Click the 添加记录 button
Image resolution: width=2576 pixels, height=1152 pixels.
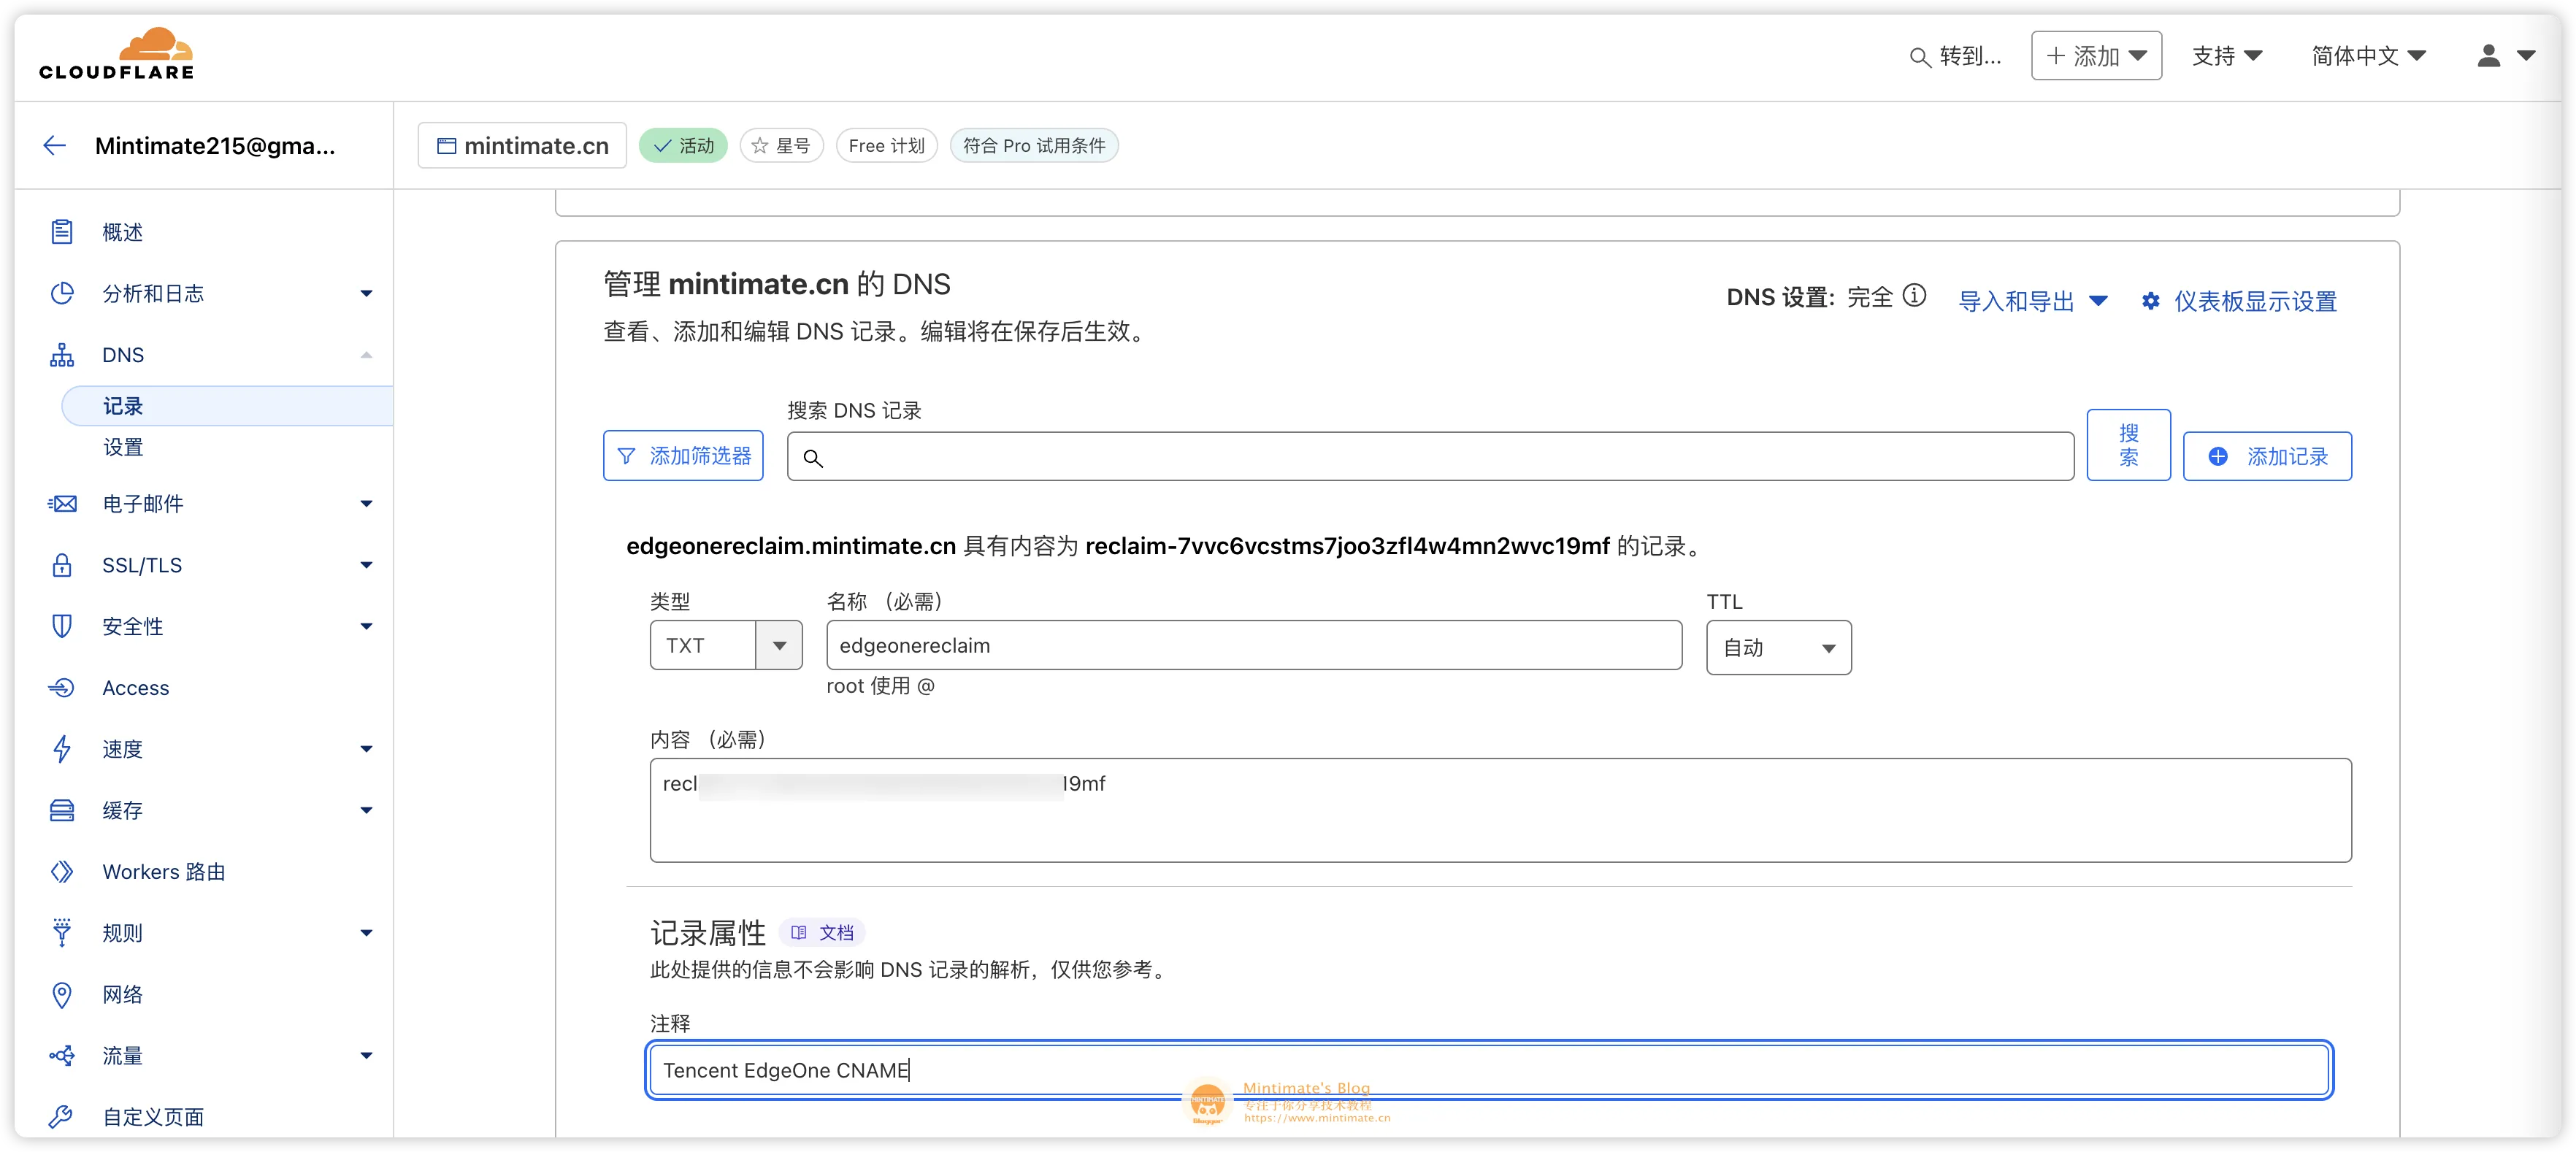click(2267, 456)
